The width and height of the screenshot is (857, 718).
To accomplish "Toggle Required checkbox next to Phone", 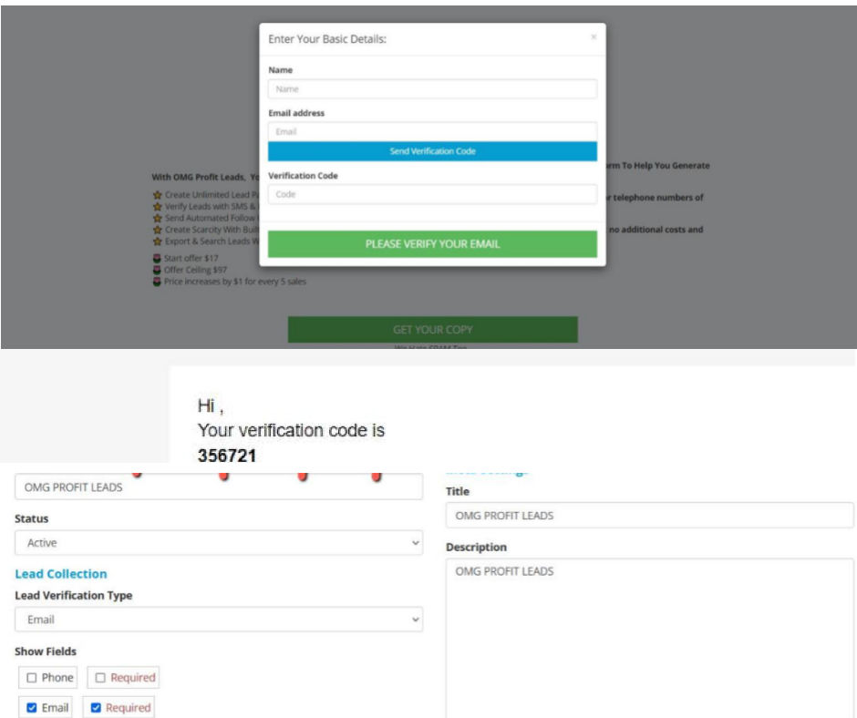I will tap(100, 678).
